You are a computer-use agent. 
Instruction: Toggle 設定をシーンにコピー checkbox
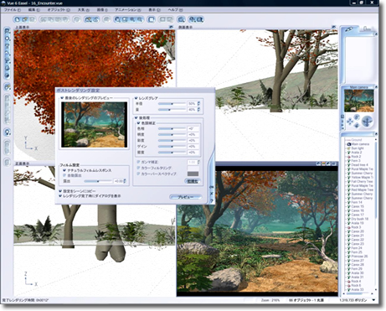[60, 191]
